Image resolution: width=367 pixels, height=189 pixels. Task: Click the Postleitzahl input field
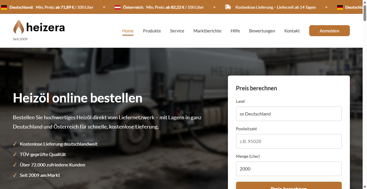(289, 141)
